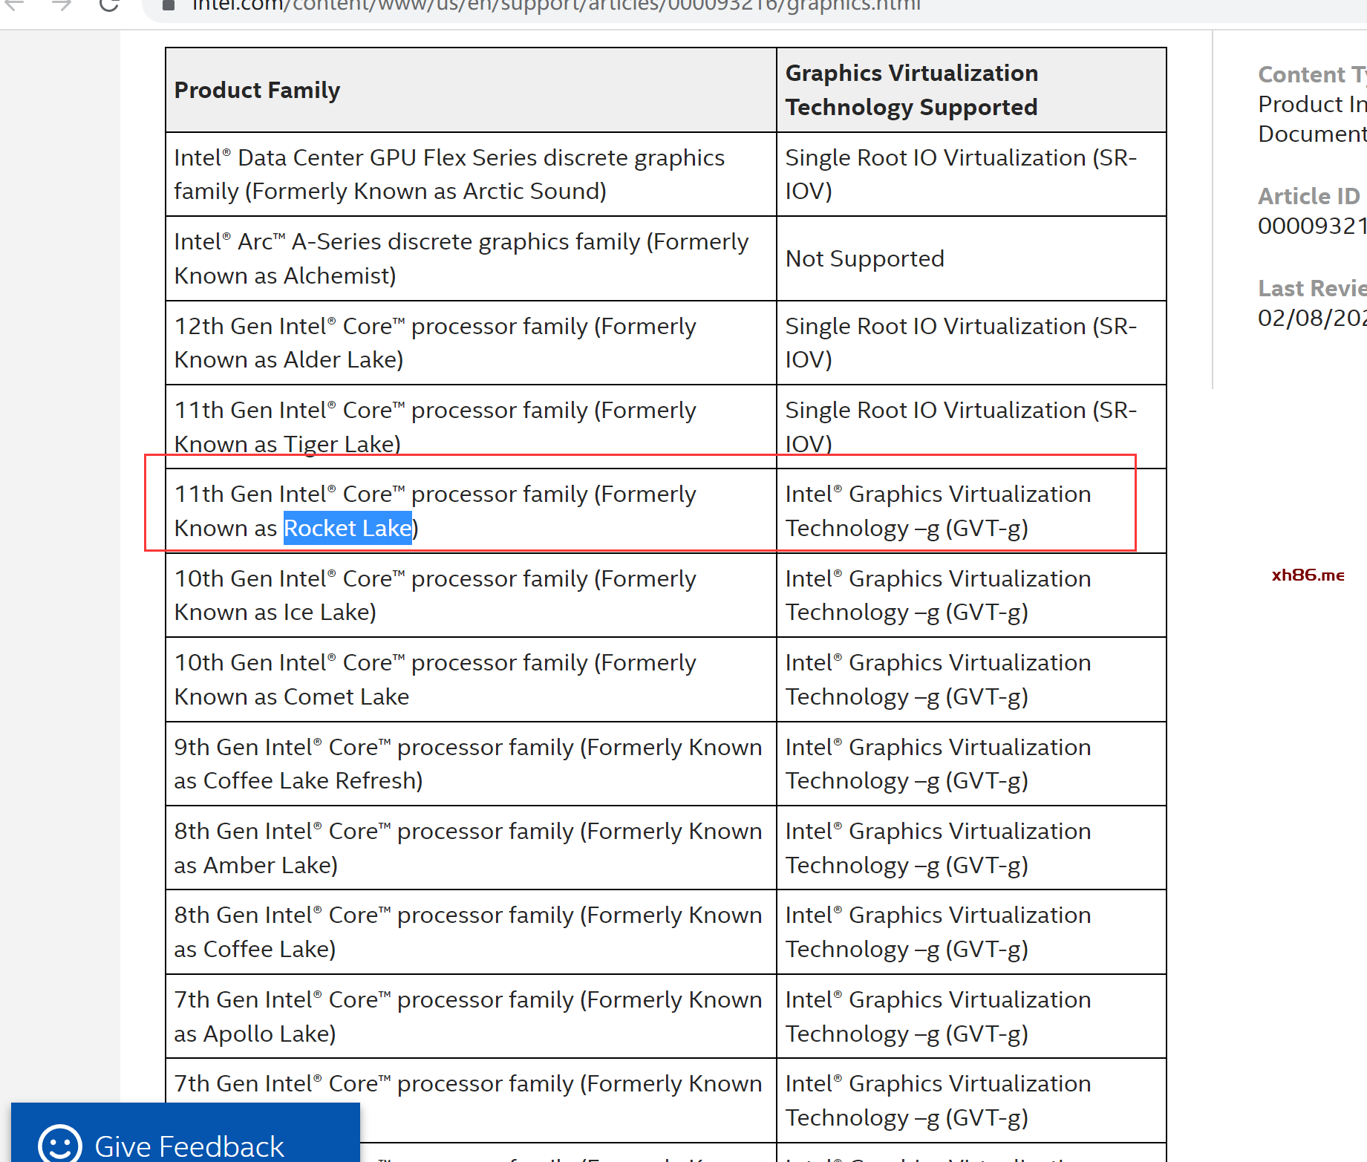Click the intel.com URL in address bar
Viewport: 1367px width, 1162px height.
coord(556,6)
